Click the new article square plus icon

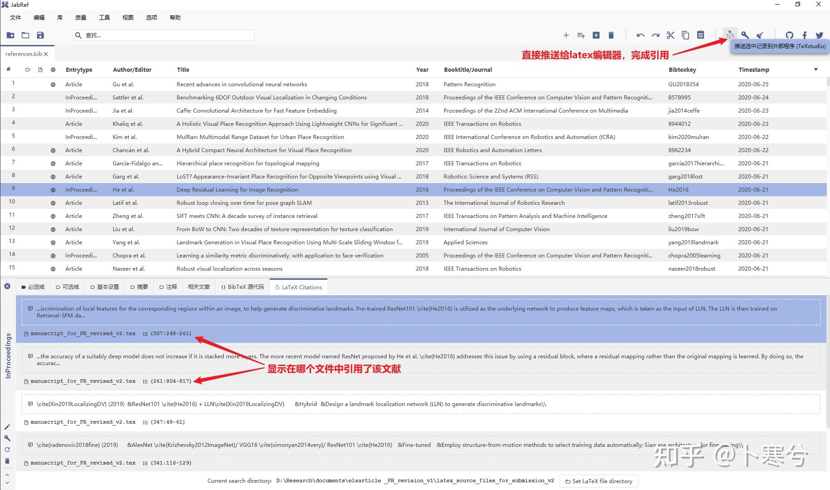click(596, 35)
